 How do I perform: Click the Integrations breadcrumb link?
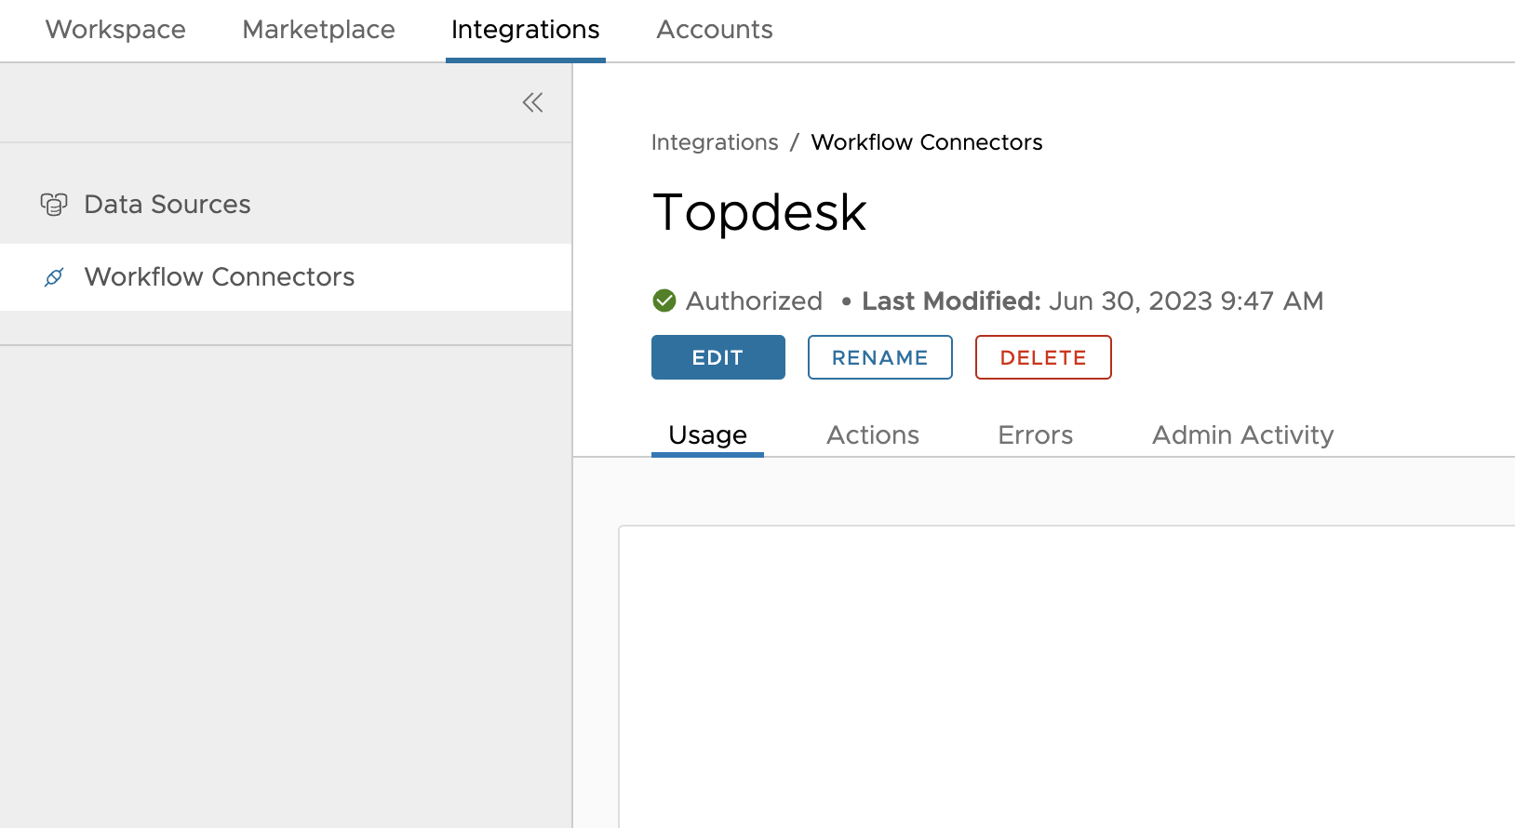(714, 142)
